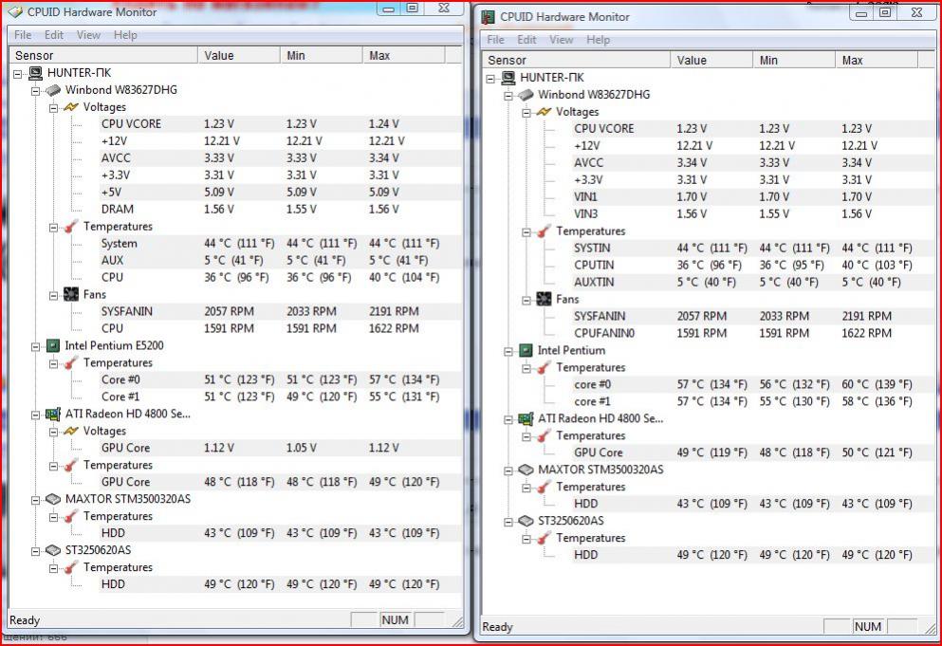942x646 pixels.
Task: Click Winbond W83627DHG chip icon in right window
Action: point(526,95)
